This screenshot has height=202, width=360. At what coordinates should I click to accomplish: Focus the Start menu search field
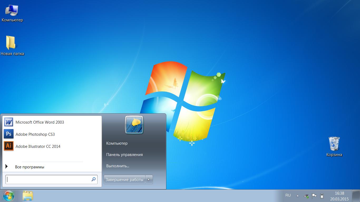tap(51, 179)
